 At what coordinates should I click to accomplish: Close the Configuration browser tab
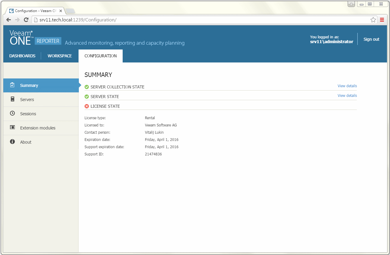(61, 11)
